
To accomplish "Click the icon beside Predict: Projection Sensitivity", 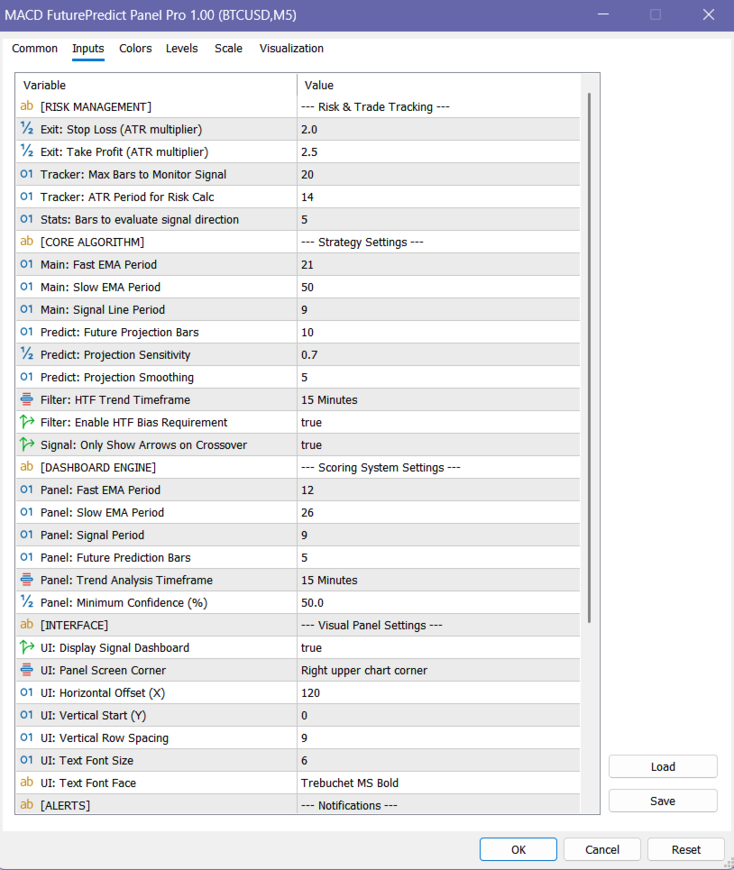I will (26, 354).
